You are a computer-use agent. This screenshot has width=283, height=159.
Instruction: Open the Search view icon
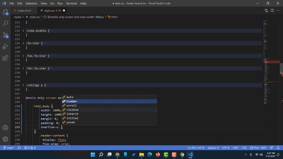[x=5, y=23]
